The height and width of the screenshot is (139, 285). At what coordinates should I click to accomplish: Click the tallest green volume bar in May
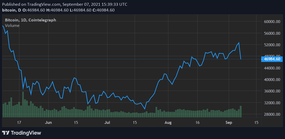click(x=23, y=105)
